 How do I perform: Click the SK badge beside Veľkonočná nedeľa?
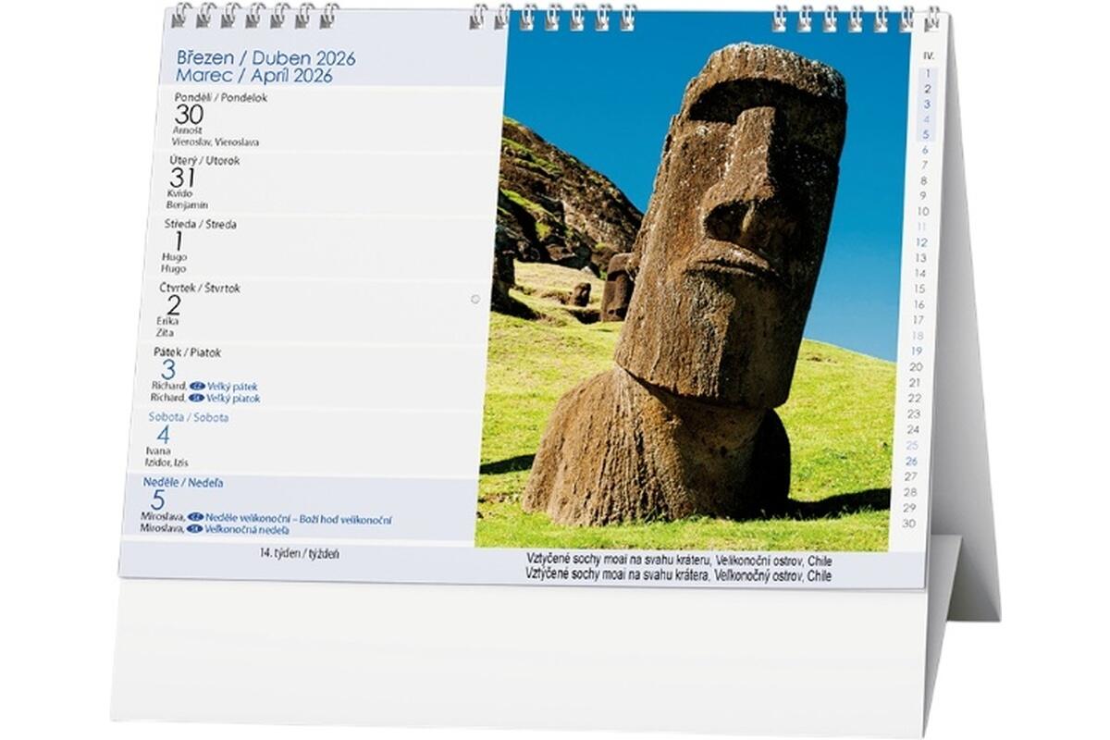click(194, 529)
